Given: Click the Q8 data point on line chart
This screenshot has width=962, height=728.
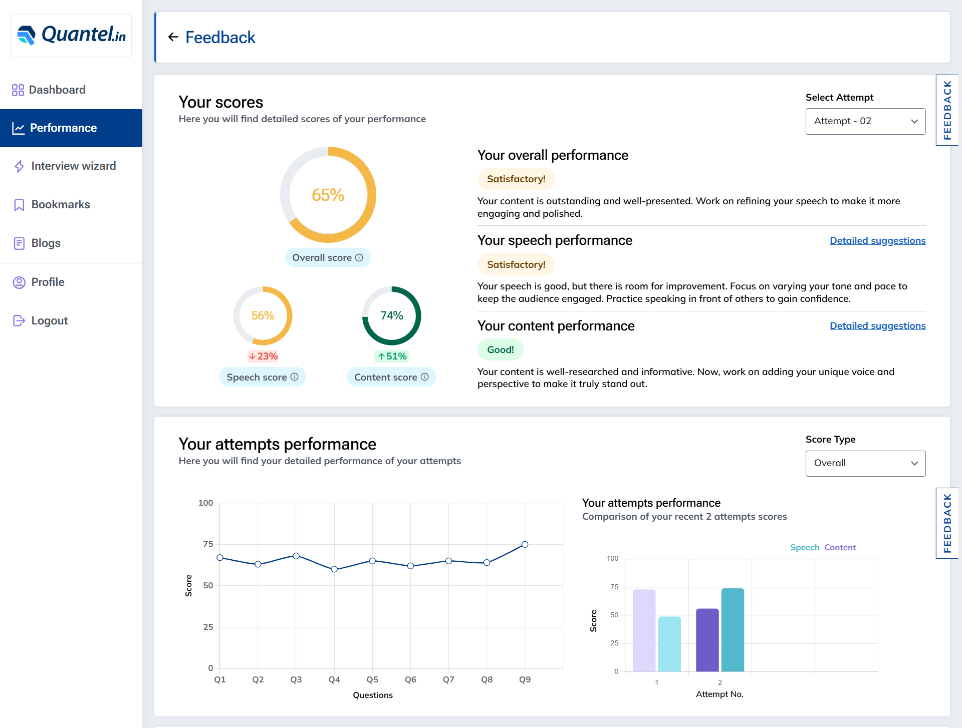Looking at the screenshot, I should coord(487,562).
